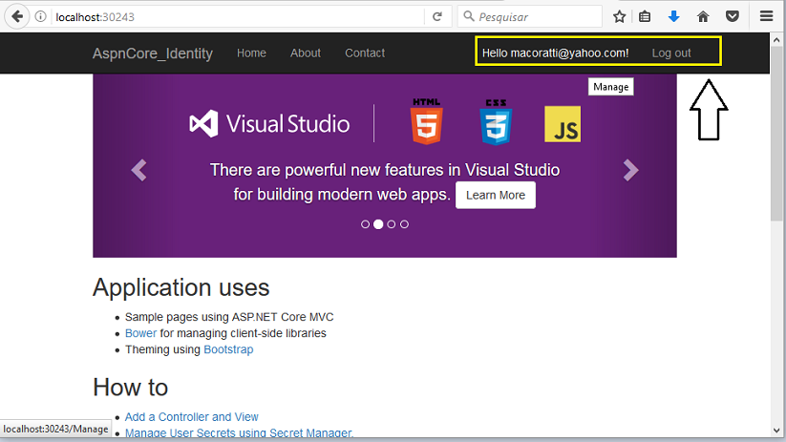Show next carousel slide

point(630,170)
